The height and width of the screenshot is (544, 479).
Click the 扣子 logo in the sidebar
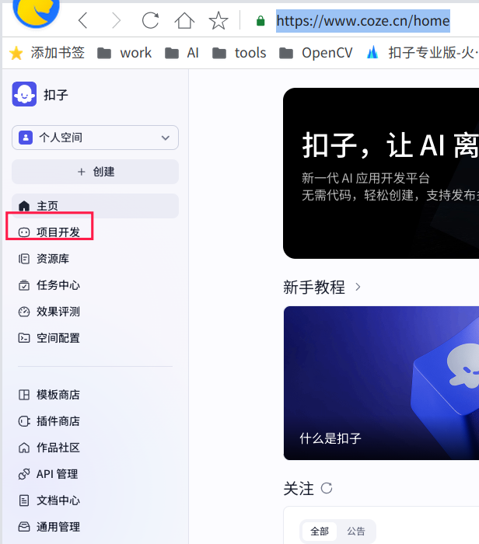point(24,94)
